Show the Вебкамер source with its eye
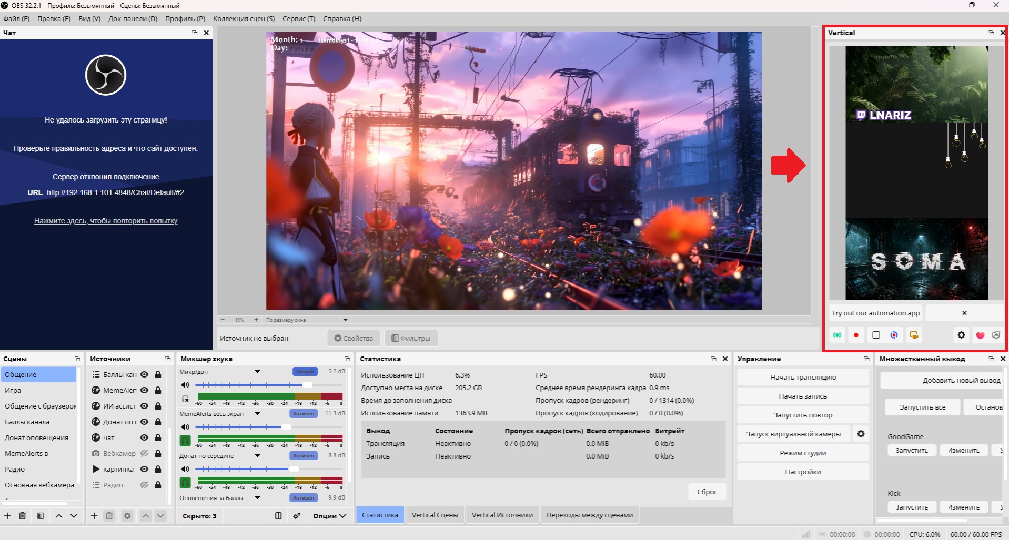 click(144, 453)
